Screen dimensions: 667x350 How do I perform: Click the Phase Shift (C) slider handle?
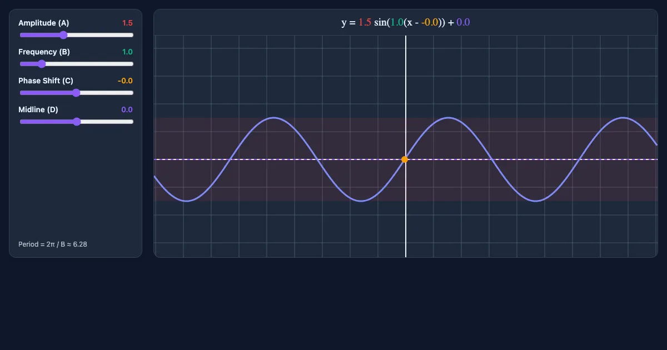click(77, 93)
